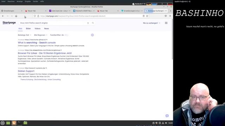Switch to the Erweiterungen tab

coord(132,11)
